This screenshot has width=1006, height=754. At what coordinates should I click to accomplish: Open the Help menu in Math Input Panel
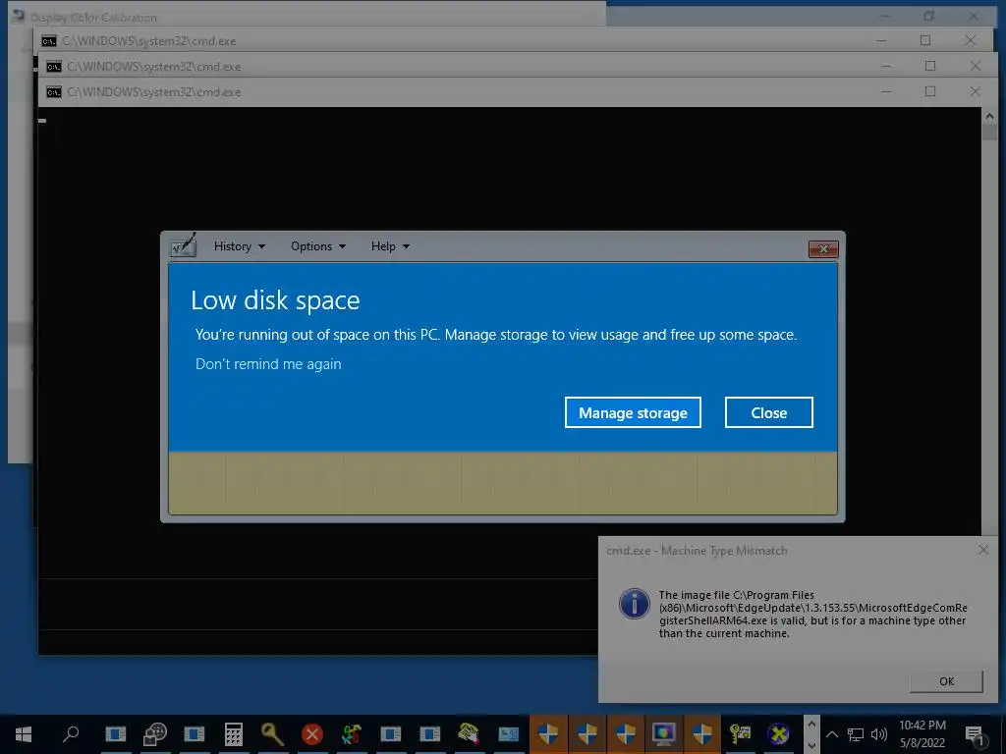(x=390, y=246)
